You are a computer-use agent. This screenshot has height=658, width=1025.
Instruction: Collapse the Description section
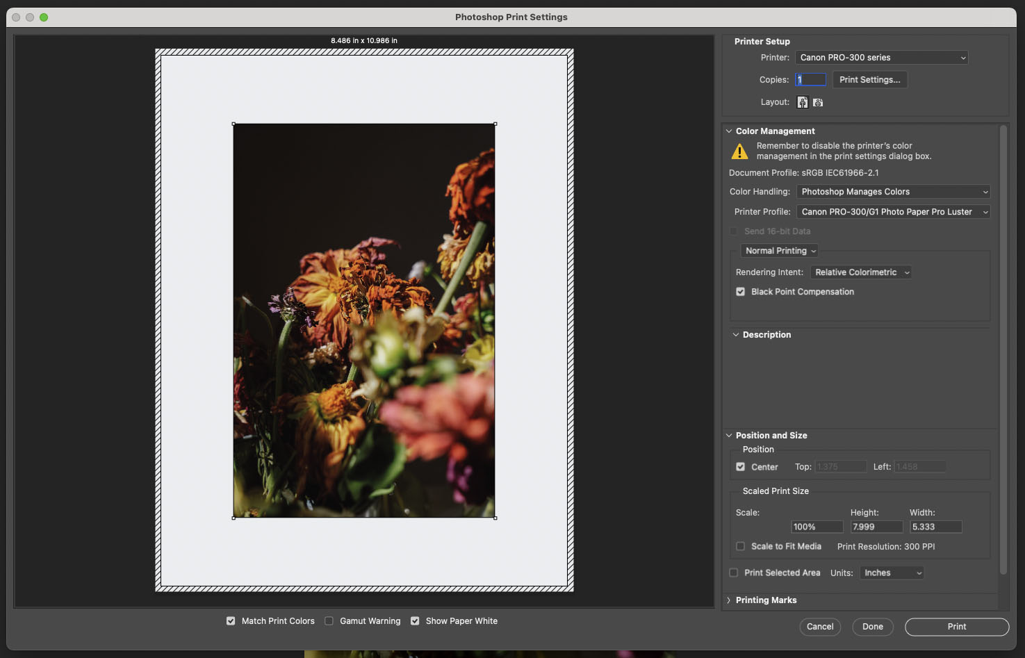pyautogui.click(x=736, y=335)
